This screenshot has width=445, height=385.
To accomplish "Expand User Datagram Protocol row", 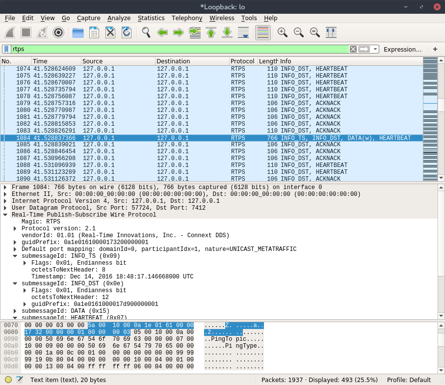I will tap(5, 208).
